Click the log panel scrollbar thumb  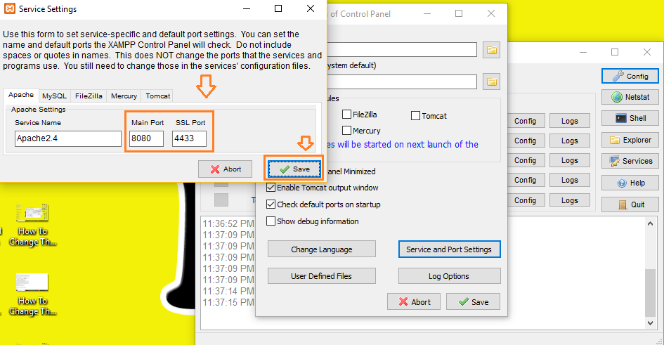coord(651,292)
